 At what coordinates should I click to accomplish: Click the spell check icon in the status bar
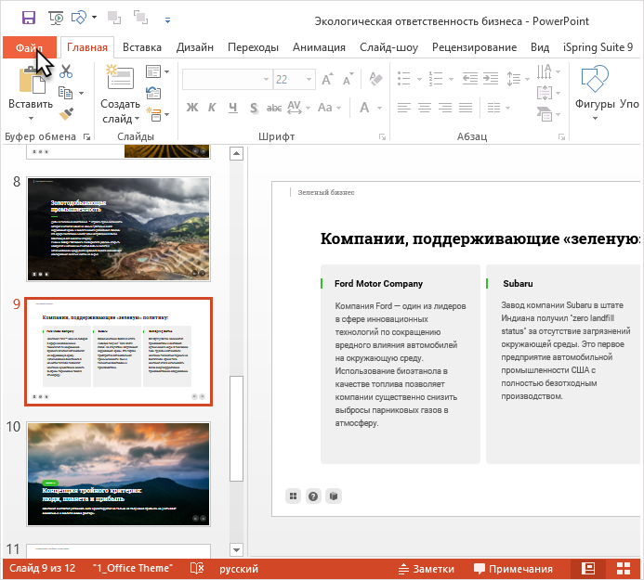click(x=197, y=569)
